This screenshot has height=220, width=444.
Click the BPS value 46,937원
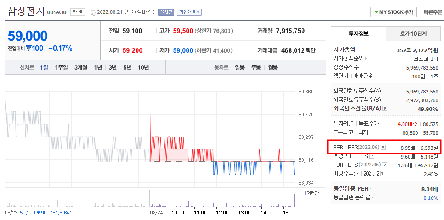point(428,165)
